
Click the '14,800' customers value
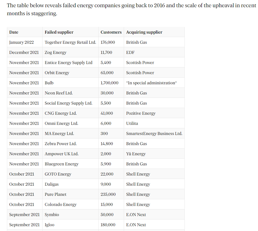pyautogui.click(x=107, y=144)
